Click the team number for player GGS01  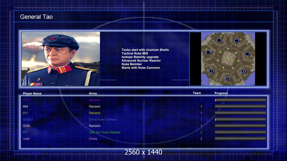pos(201,119)
